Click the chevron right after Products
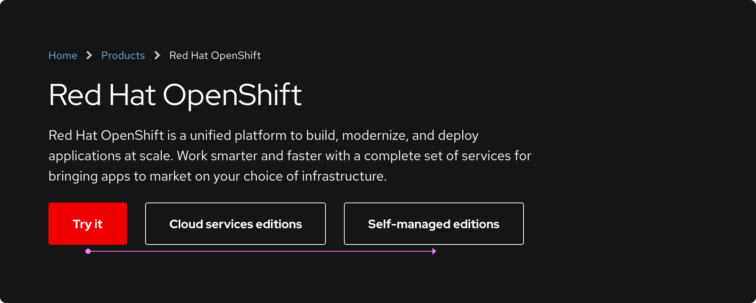The image size is (756, 303). (x=157, y=56)
